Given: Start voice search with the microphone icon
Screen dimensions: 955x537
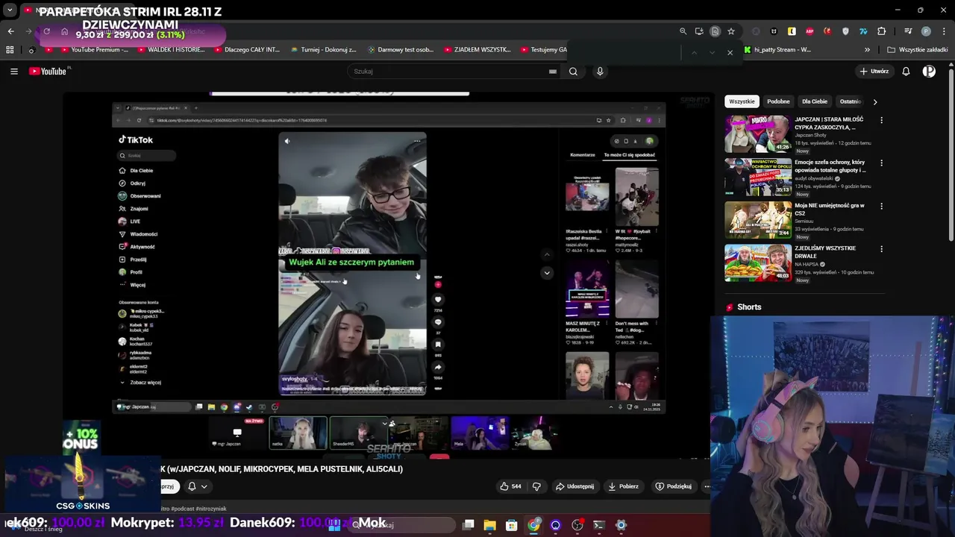Looking at the screenshot, I should pyautogui.click(x=600, y=72).
